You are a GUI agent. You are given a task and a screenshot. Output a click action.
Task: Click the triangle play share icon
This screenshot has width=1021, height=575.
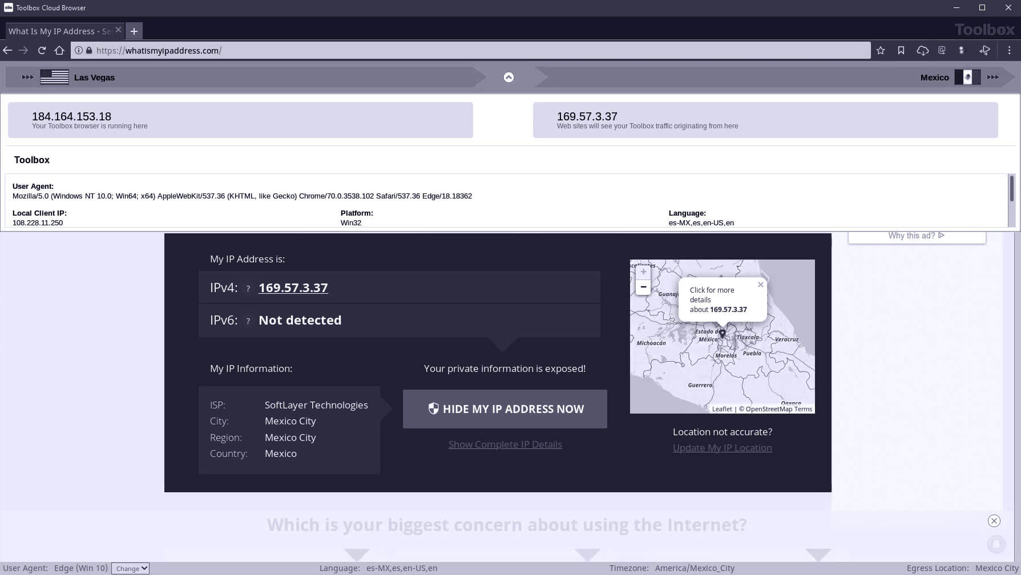coord(984,50)
